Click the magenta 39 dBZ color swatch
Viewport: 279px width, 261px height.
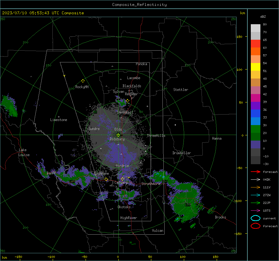[x=255, y=98]
